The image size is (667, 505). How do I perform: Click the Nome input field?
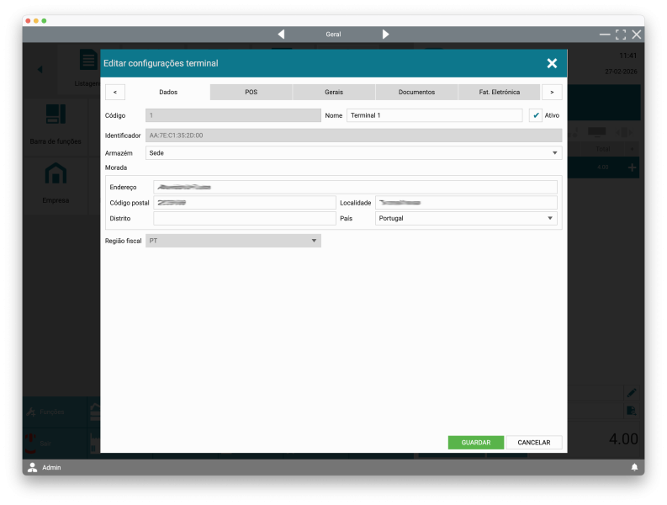point(433,115)
